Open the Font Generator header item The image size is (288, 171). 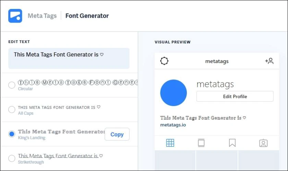pyautogui.click(x=87, y=16)
